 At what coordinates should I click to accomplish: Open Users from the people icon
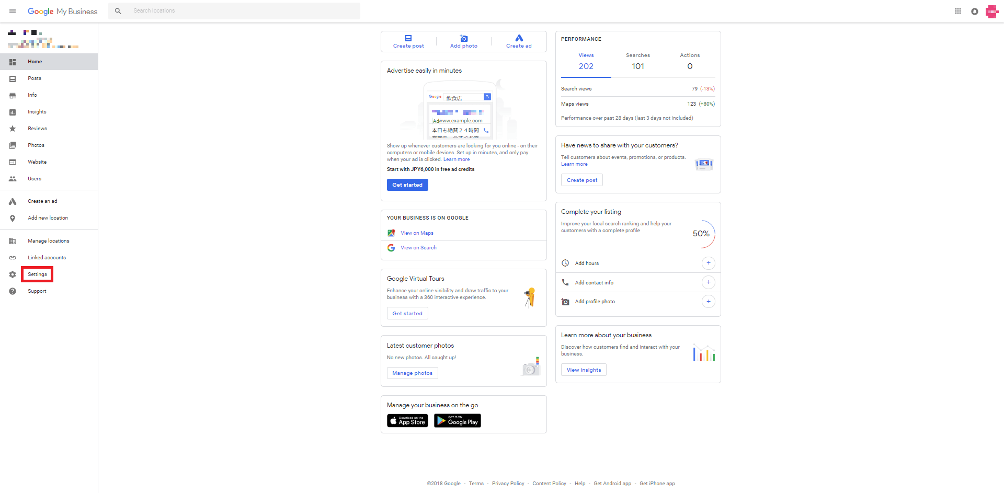(13, 178)
